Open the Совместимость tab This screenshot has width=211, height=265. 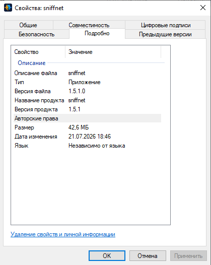[89, 25]
